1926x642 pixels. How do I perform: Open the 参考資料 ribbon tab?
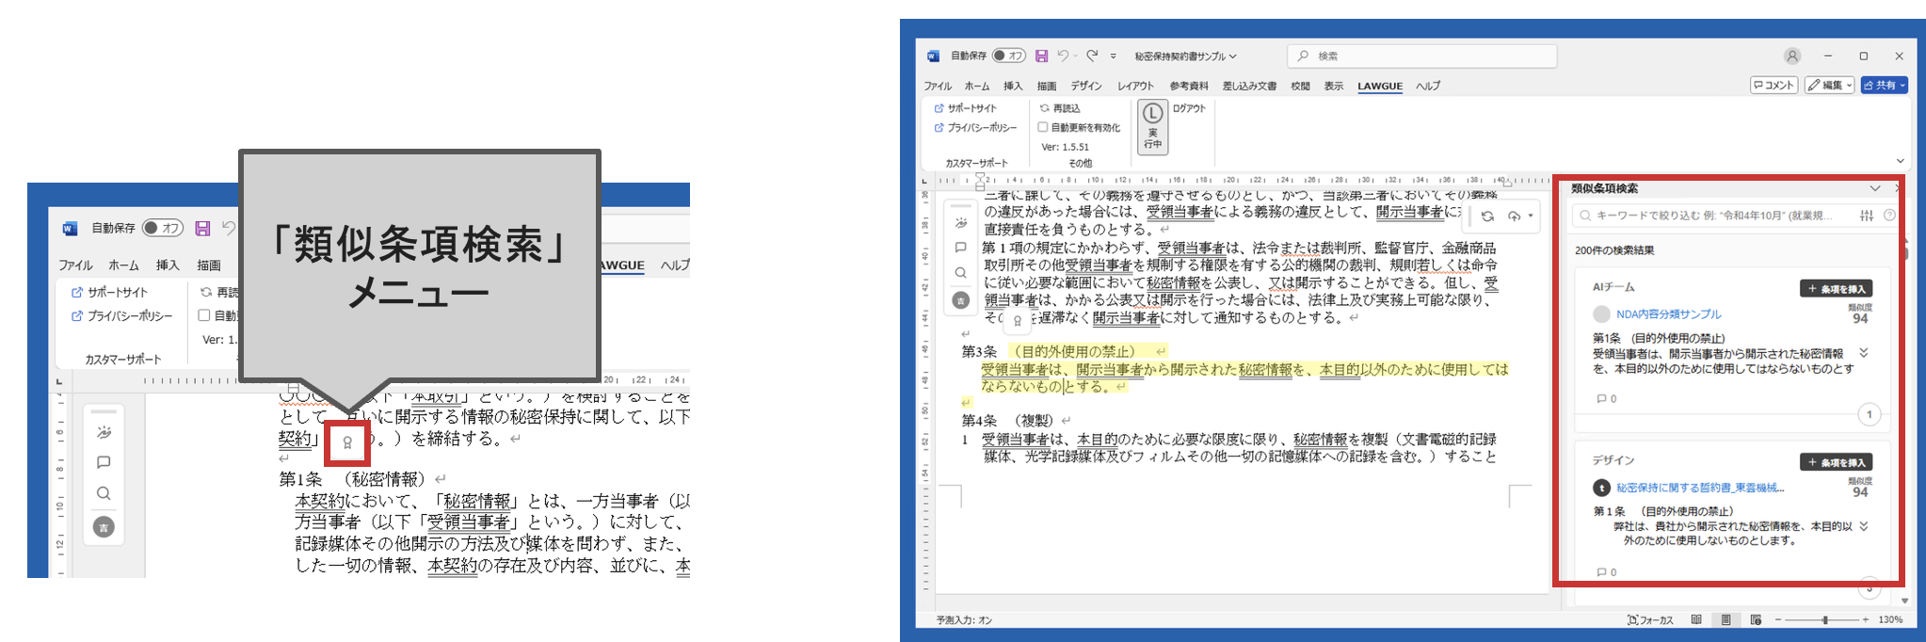coord(1189,86)
